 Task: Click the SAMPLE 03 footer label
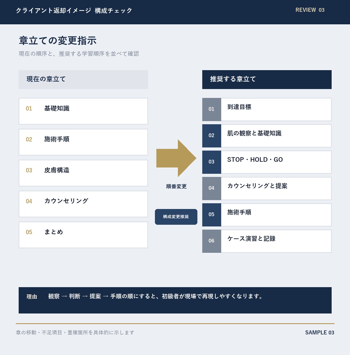pos(320,332)
